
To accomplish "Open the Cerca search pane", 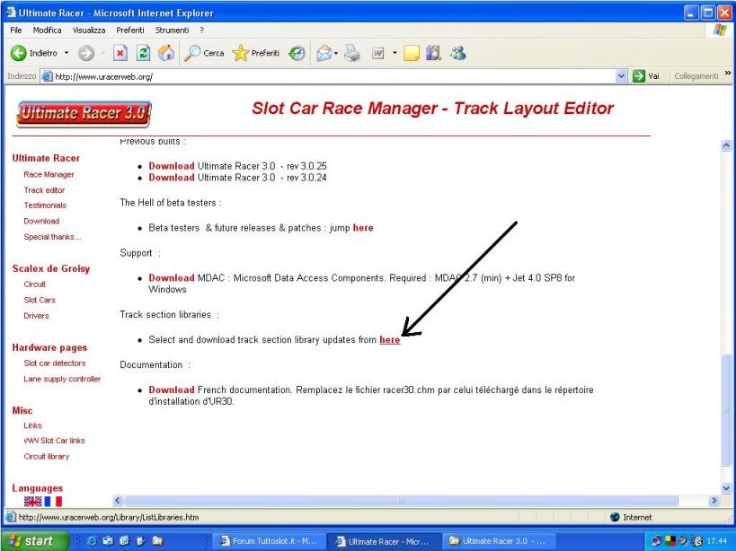I will pos(204,53).
